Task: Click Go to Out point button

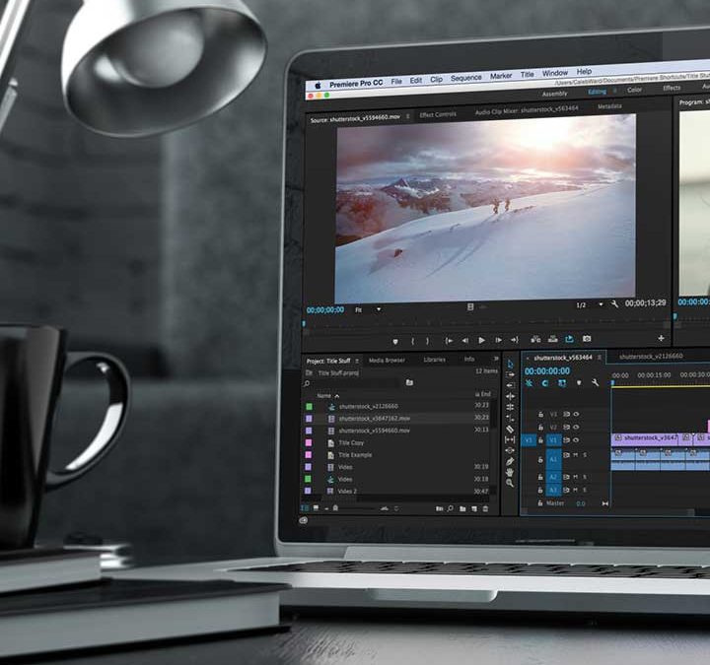Action: (x=515, y=340)
